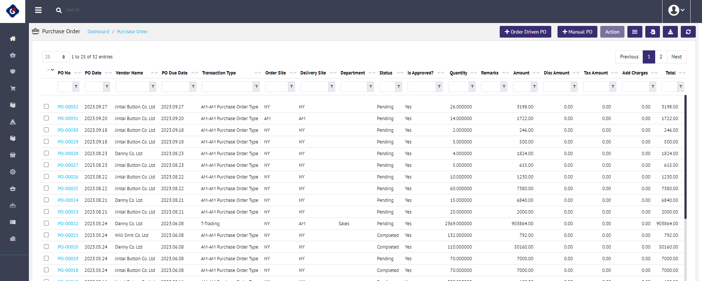
Task: Click the hamburger menu icon
Action: 38,10
